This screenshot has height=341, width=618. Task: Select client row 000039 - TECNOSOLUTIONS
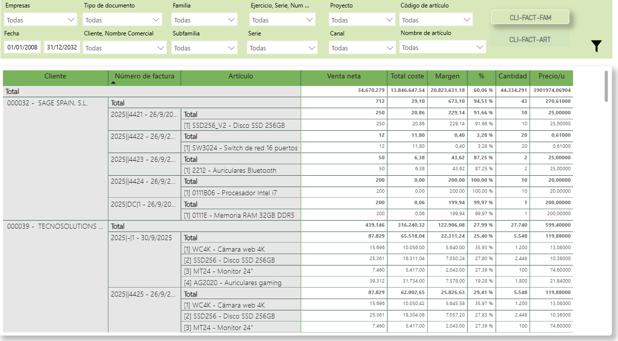[51, 226]
